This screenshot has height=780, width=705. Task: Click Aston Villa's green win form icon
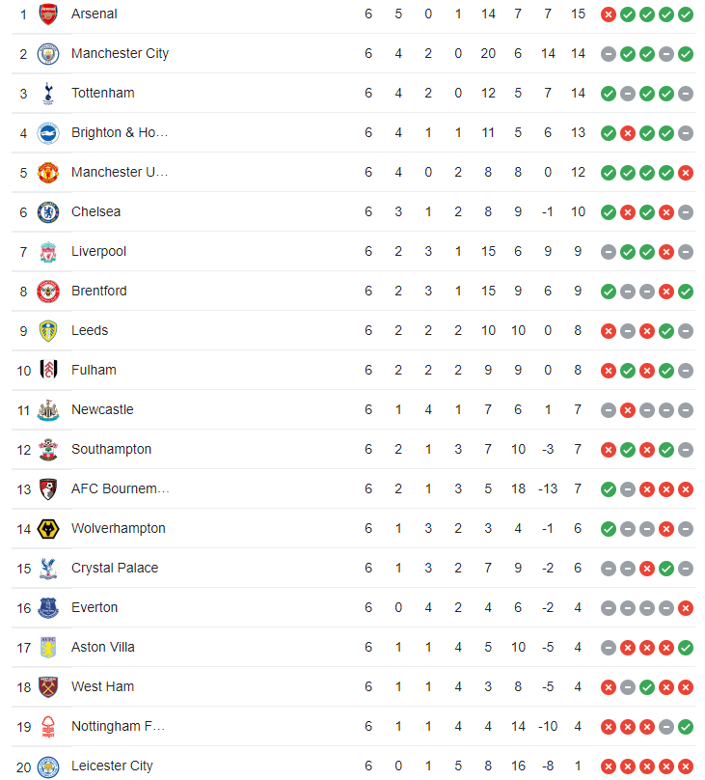686,648
